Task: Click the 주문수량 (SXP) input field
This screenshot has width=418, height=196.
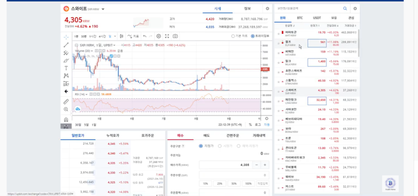Action: [234, 175]
